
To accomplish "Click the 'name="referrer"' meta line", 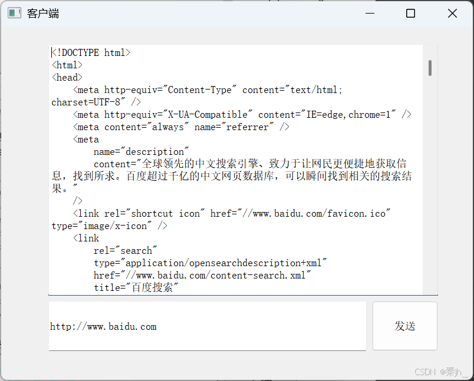I will (181, 127).
